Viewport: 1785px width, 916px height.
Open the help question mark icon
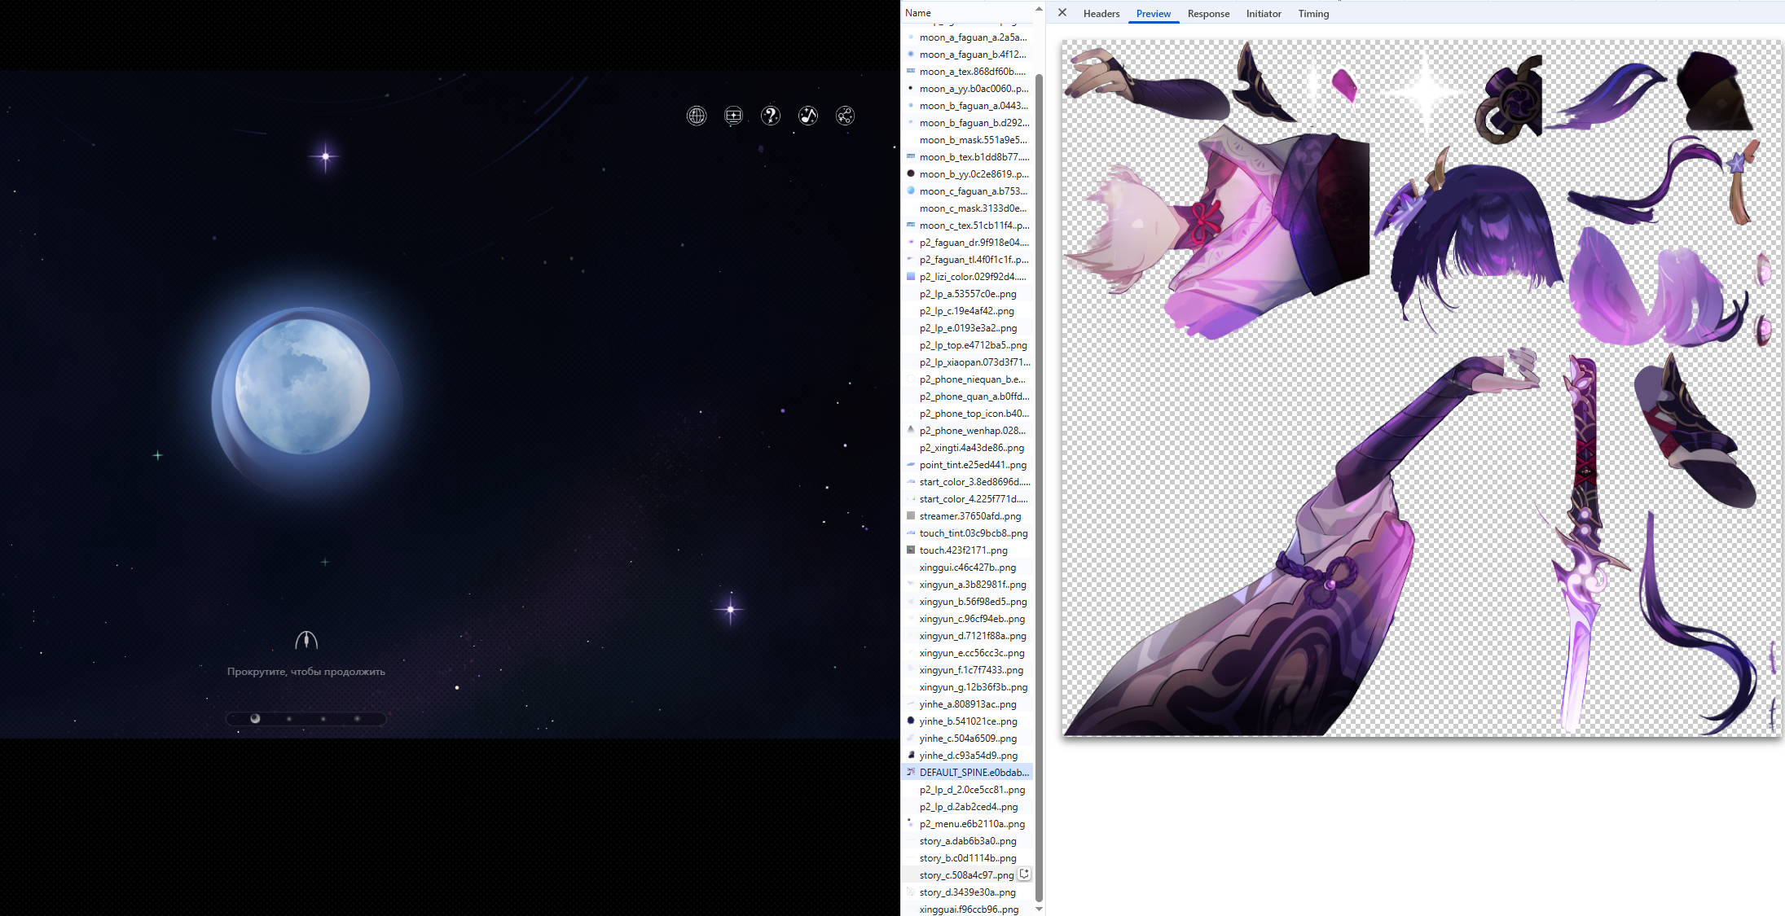click(771, 116)
